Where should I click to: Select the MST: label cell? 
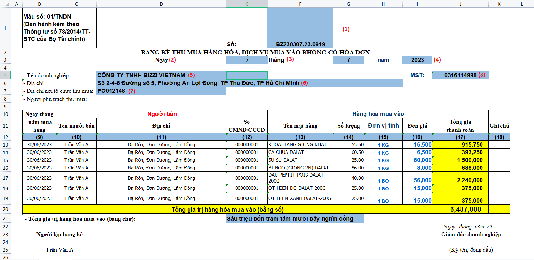417,75
